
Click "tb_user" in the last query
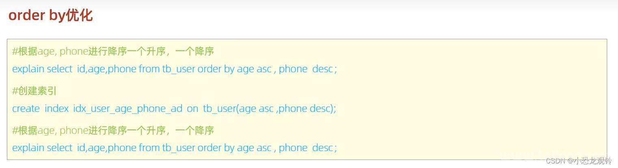(x=179, y=148)
